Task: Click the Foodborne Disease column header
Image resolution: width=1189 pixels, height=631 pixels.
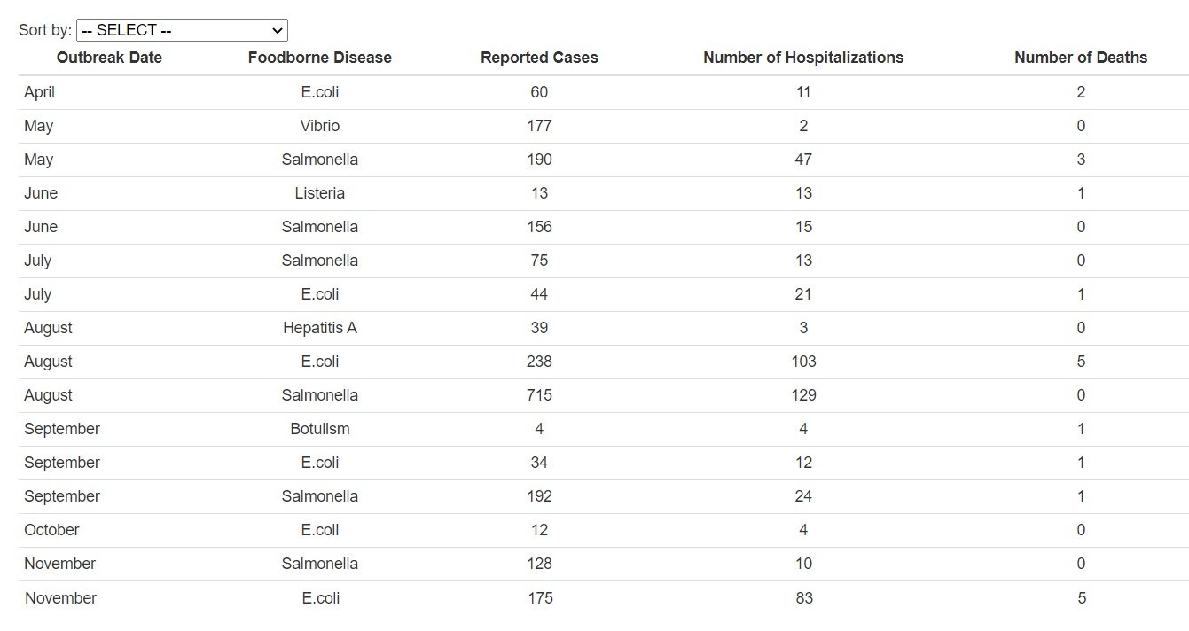Action: point(319,58)
